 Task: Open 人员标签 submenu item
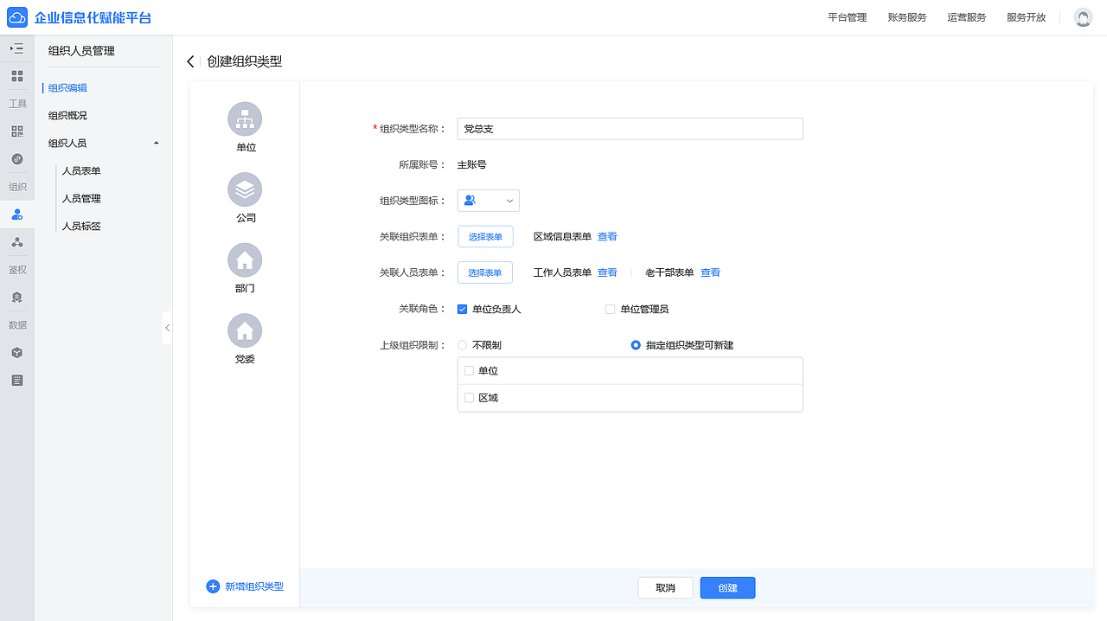81,226
